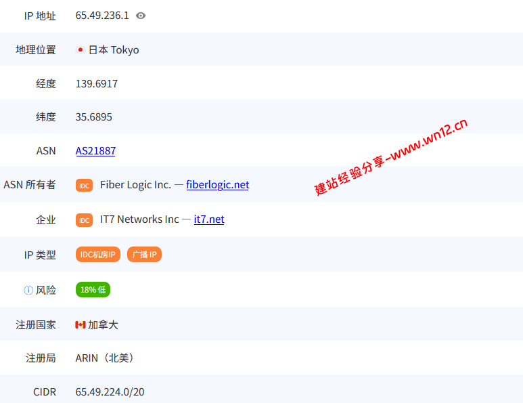Screen dimensions: 523x403
Task: Open the fiberlogic.net link
Action: [217, 185]
